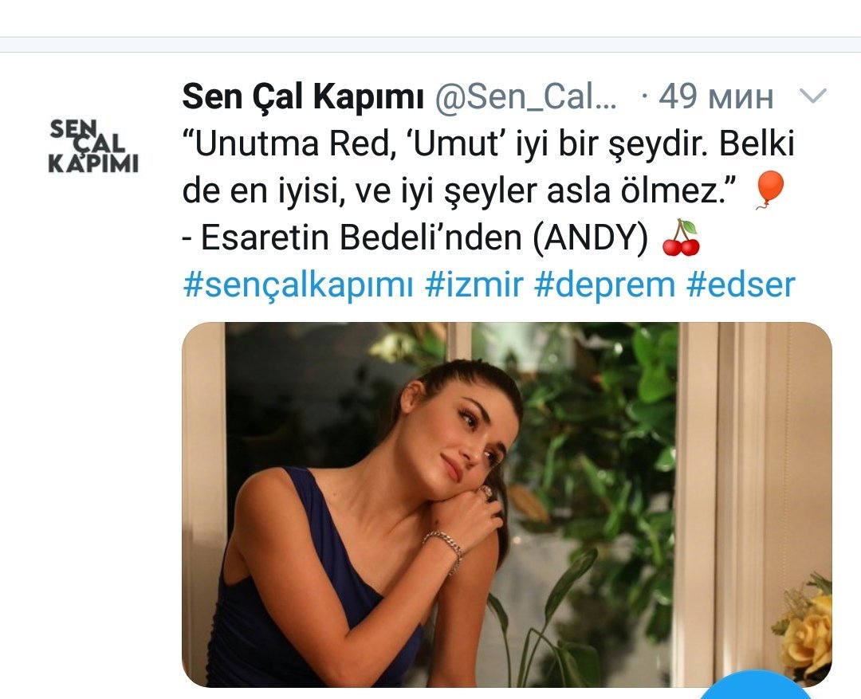The width and height of the screenshot is (861, 699).
Task: Open the 49 мин timestamp link
Action: [x=716, y=97]
